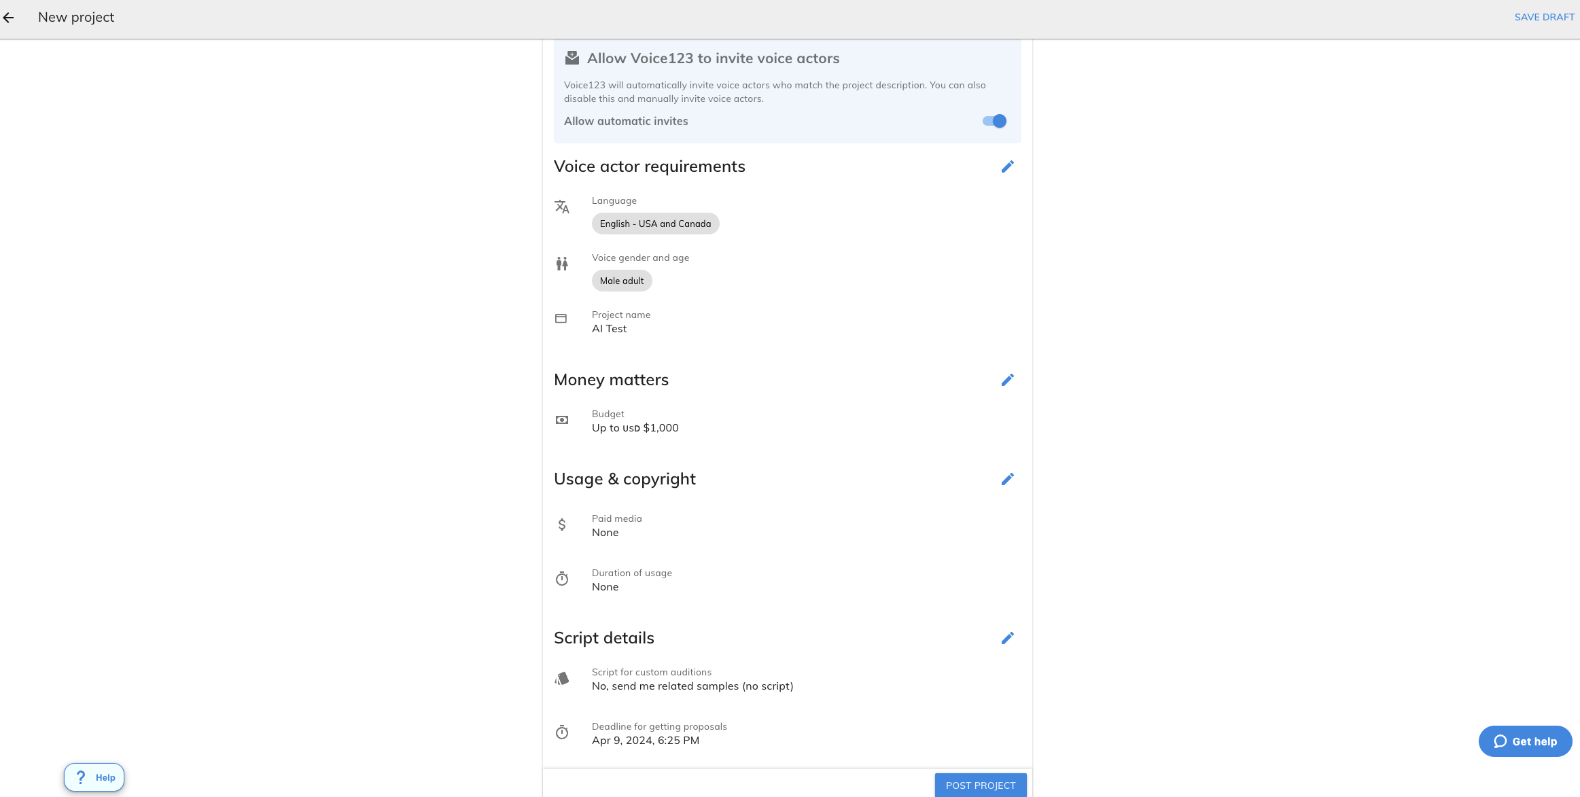The image size is (1580, 797).
Task: Click the budget money icon
Action: click(x=562, y=420)
